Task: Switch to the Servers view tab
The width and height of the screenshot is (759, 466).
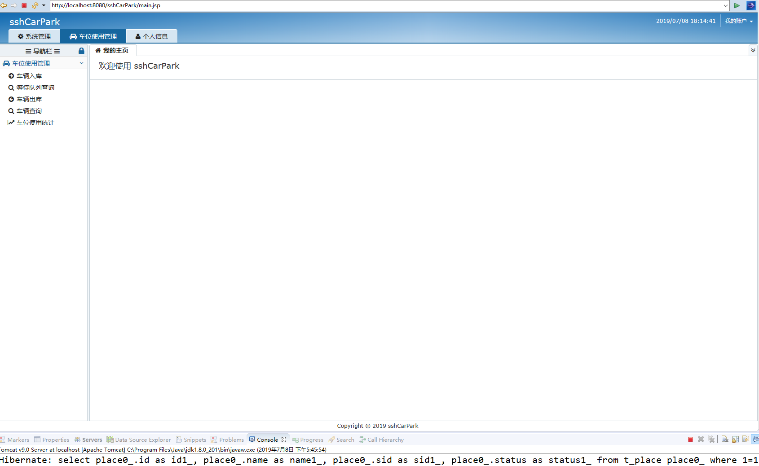Action: click(88, 440)
